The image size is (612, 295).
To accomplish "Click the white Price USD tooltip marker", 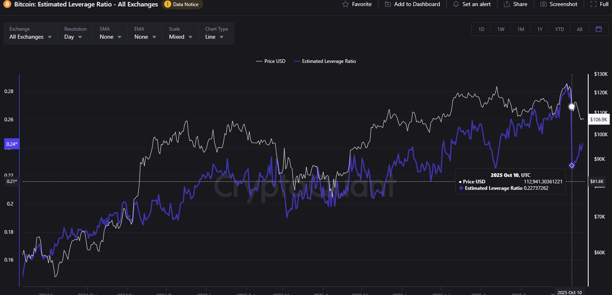I will click(571, 107).
